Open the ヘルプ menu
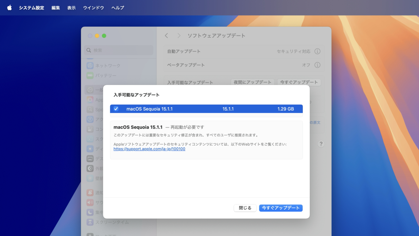419x236 pixels. click(x=118, y=8)
